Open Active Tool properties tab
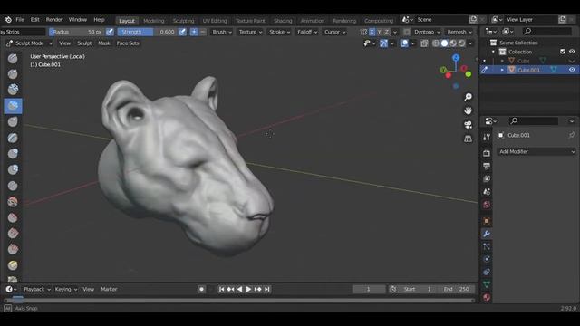Viewport: 580px width, 326px height. (487, 137)
